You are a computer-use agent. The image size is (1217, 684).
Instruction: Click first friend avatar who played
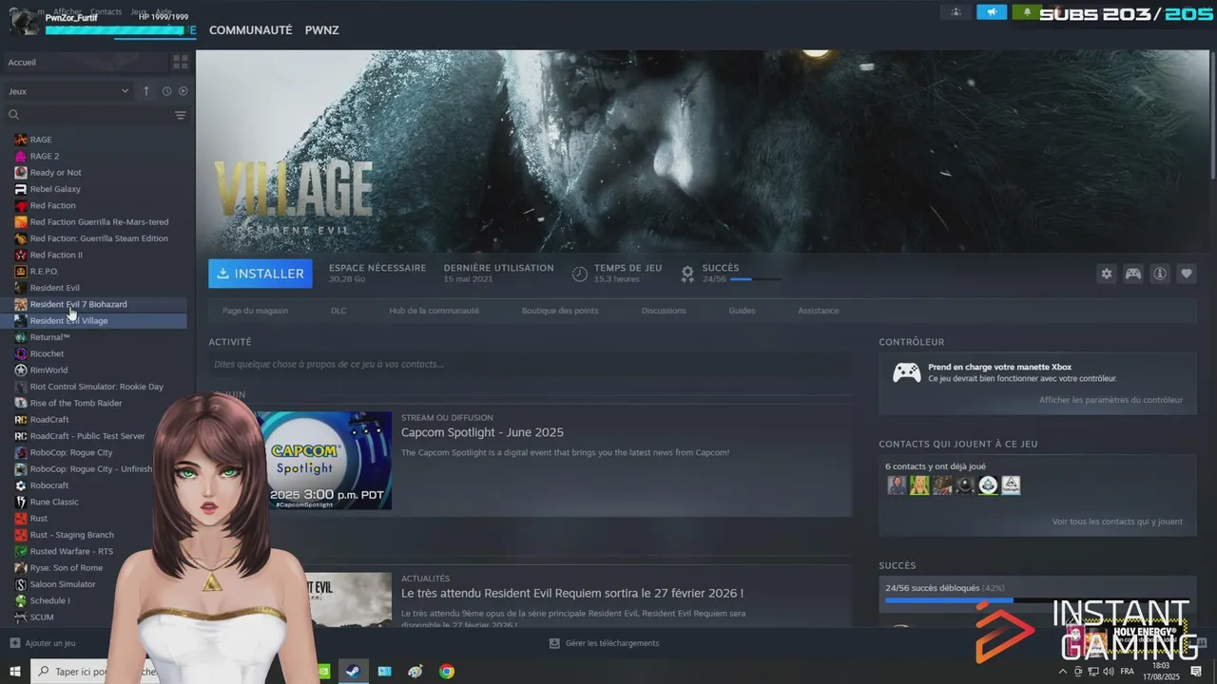(x=896, y=485)
